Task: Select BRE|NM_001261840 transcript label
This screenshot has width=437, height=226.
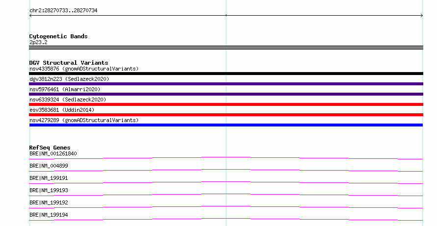Action: tap(53, 153)
